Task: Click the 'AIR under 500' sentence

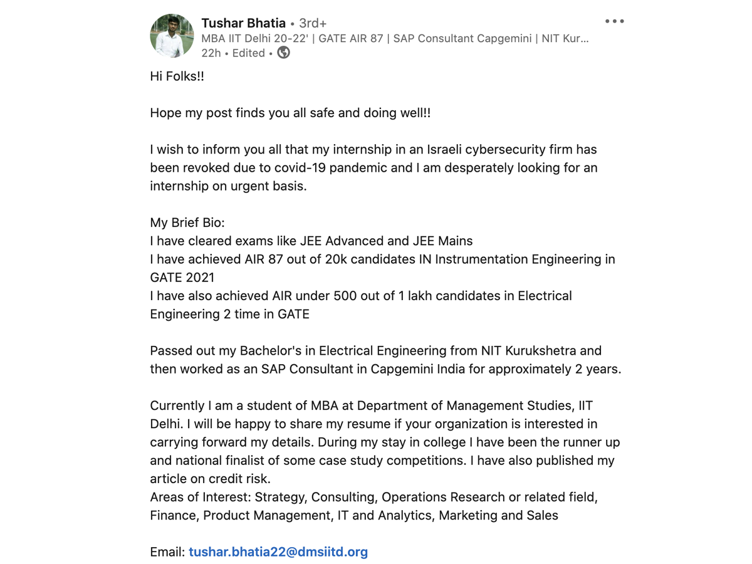Action: (361, 296)
